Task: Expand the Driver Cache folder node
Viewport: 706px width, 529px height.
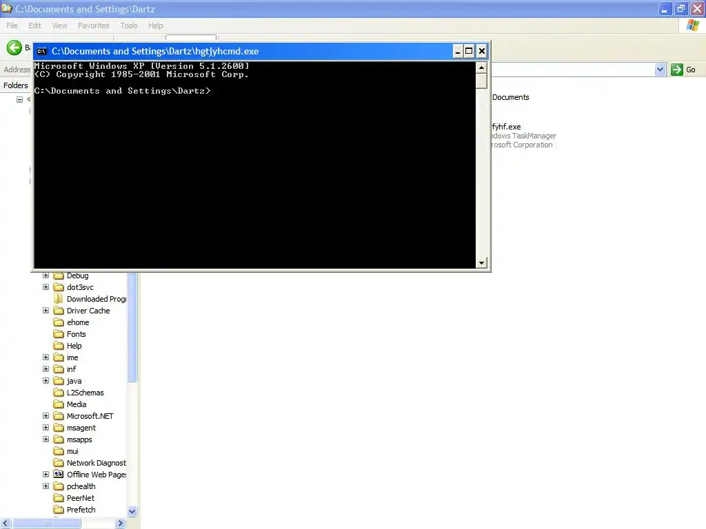Action: click(46, 311)
